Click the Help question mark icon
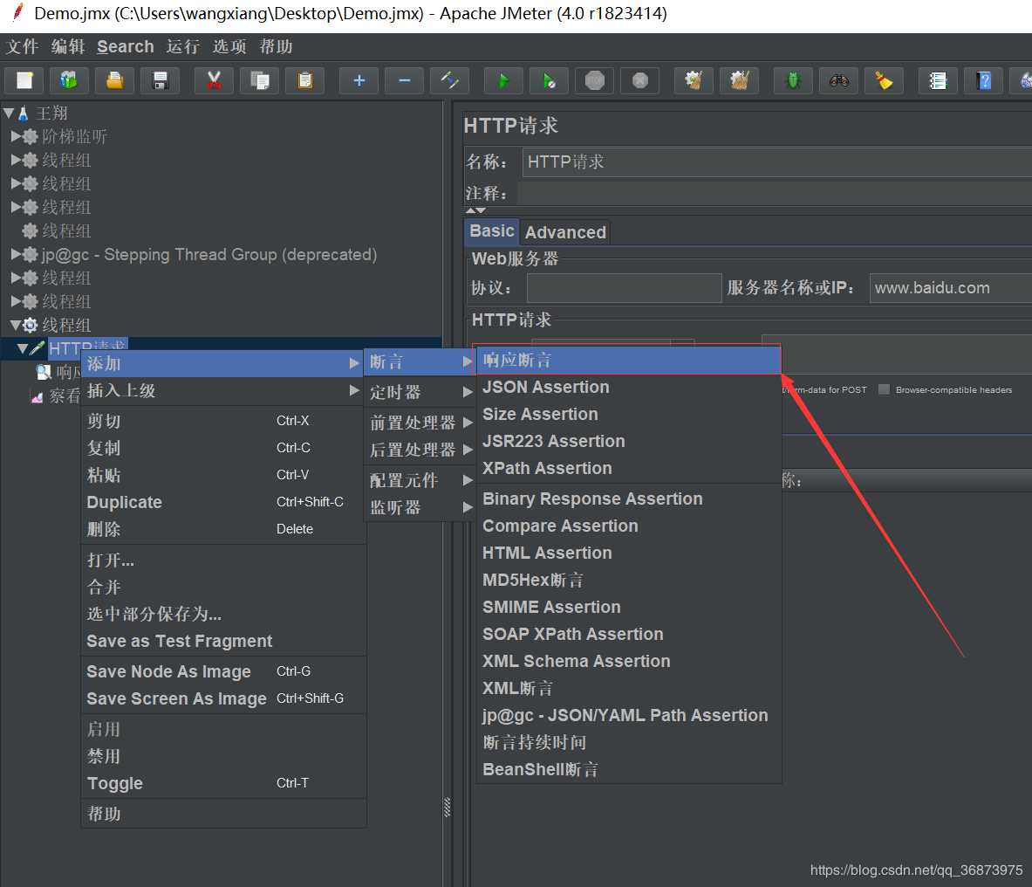This screenshot has width=1032, height=887. pyautogui.click(x=983, y=81)
